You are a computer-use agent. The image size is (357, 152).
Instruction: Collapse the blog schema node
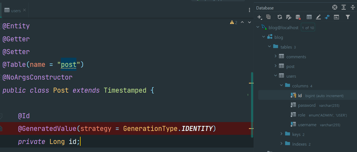(x=264, y=37)
